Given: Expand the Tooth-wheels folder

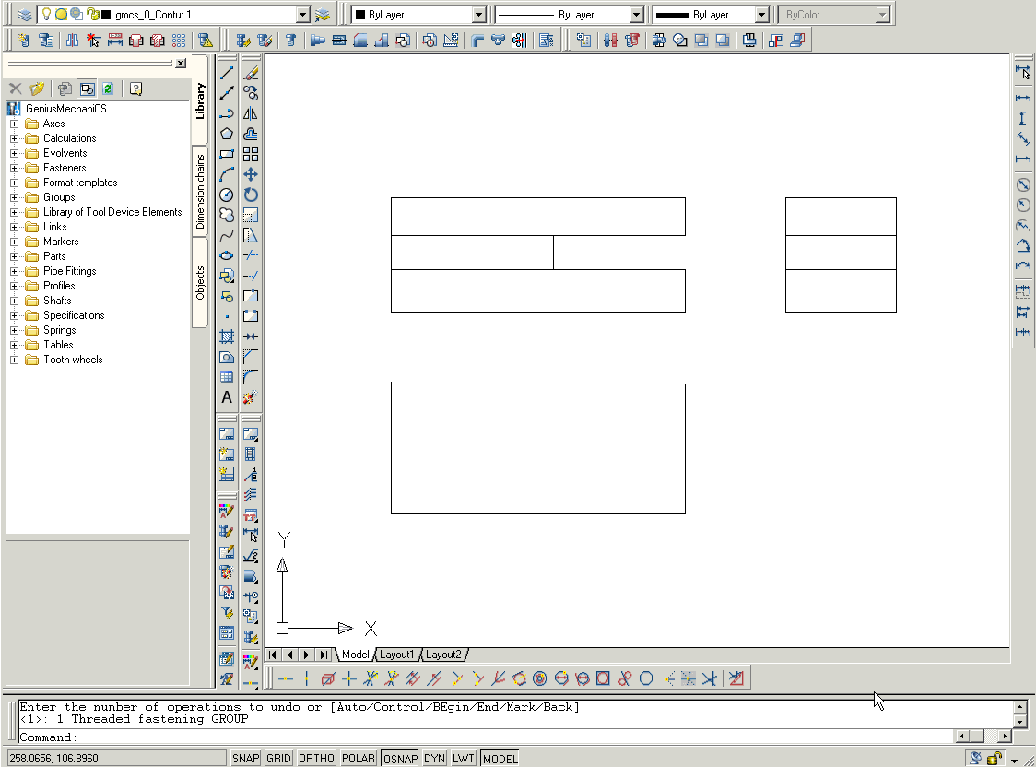Looking at the screenshot, I should [x=14, y=360].
